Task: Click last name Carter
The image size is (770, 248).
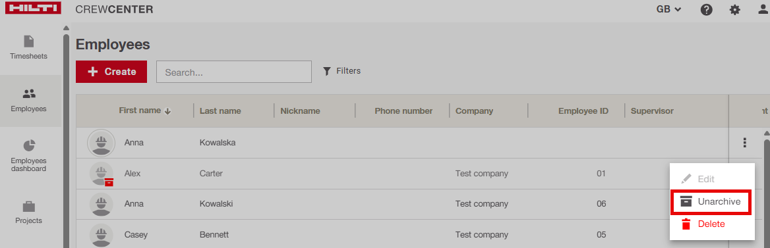Action: tap(211, 174)
